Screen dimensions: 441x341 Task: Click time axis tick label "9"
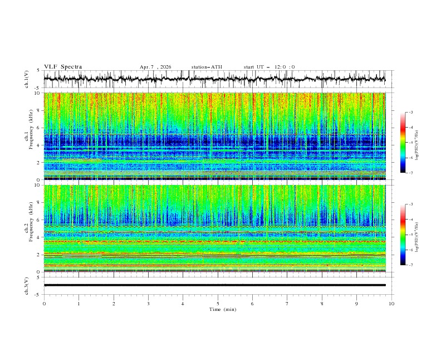pos(356,304)
